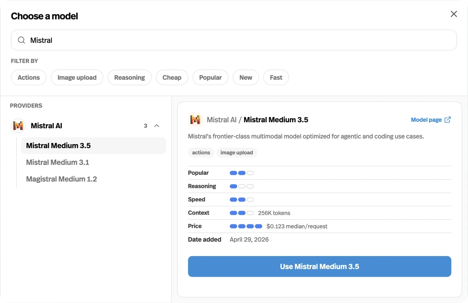
Task: Click the Date added row label
Action: pyautogui.click(x=205, y=239)
